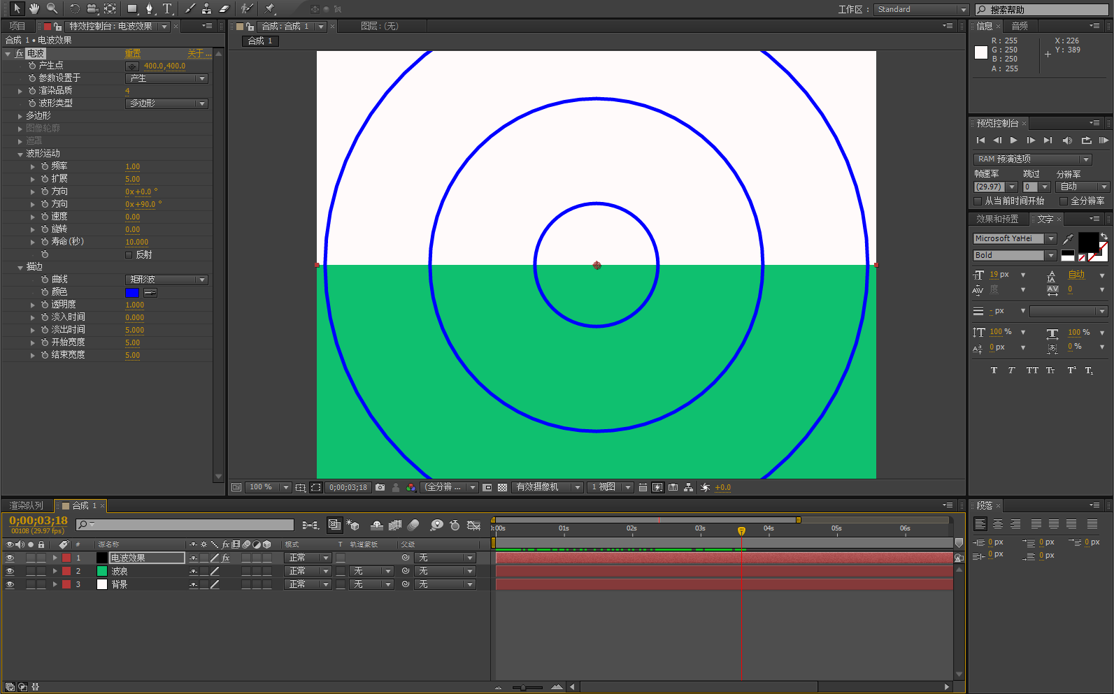The height and width of the screenshot is (694, 1114).
Task: Enable the 反射 checkbox
Action: click(x=129, y=255)
